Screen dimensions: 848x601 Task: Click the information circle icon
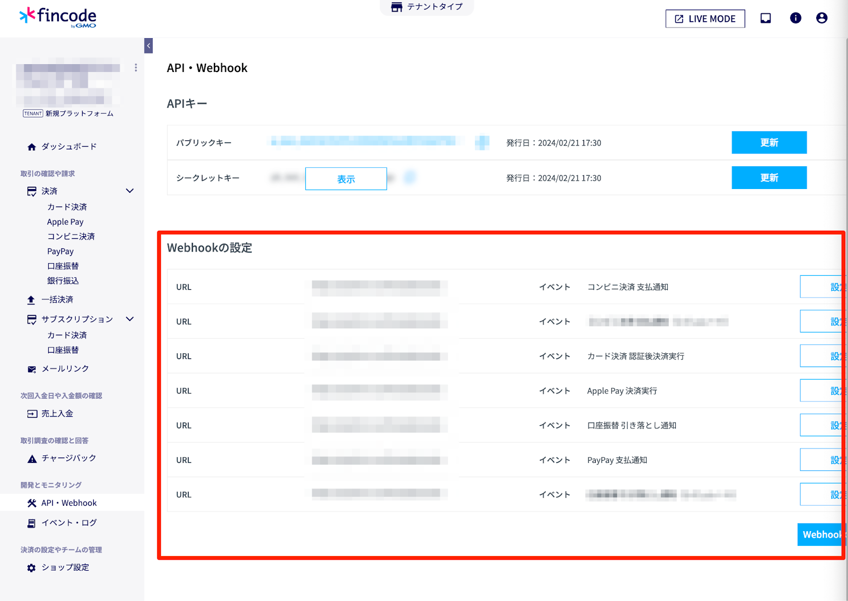click(x=795, y=18)
